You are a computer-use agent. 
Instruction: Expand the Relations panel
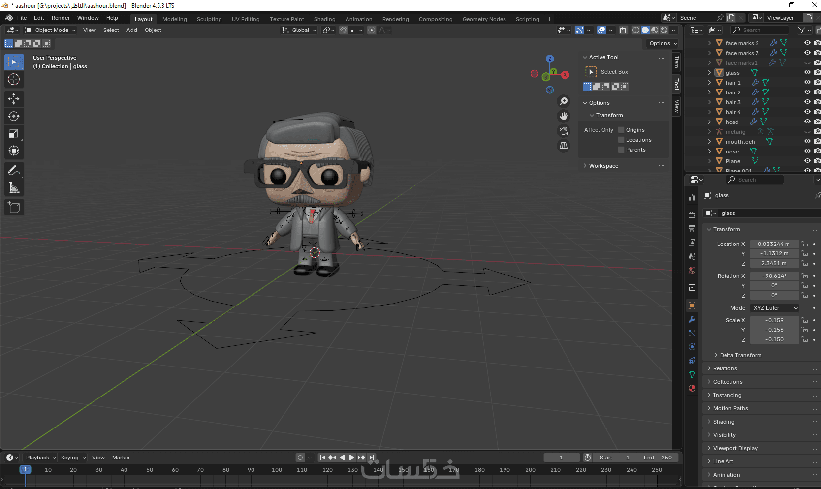click(x=725, y=368)
